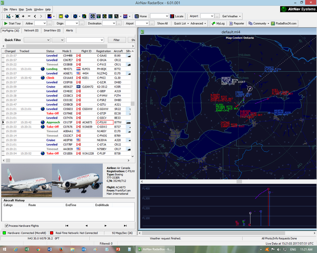Screen dimensions: 317x253
Task: Click the Locate question-mark icon
Action: (x=172, y=16)
